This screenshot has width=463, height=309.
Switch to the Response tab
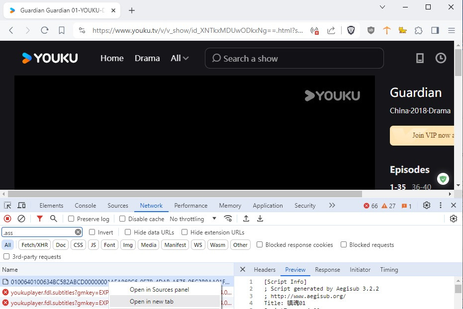pyautogui.click(x=327, y=270)
